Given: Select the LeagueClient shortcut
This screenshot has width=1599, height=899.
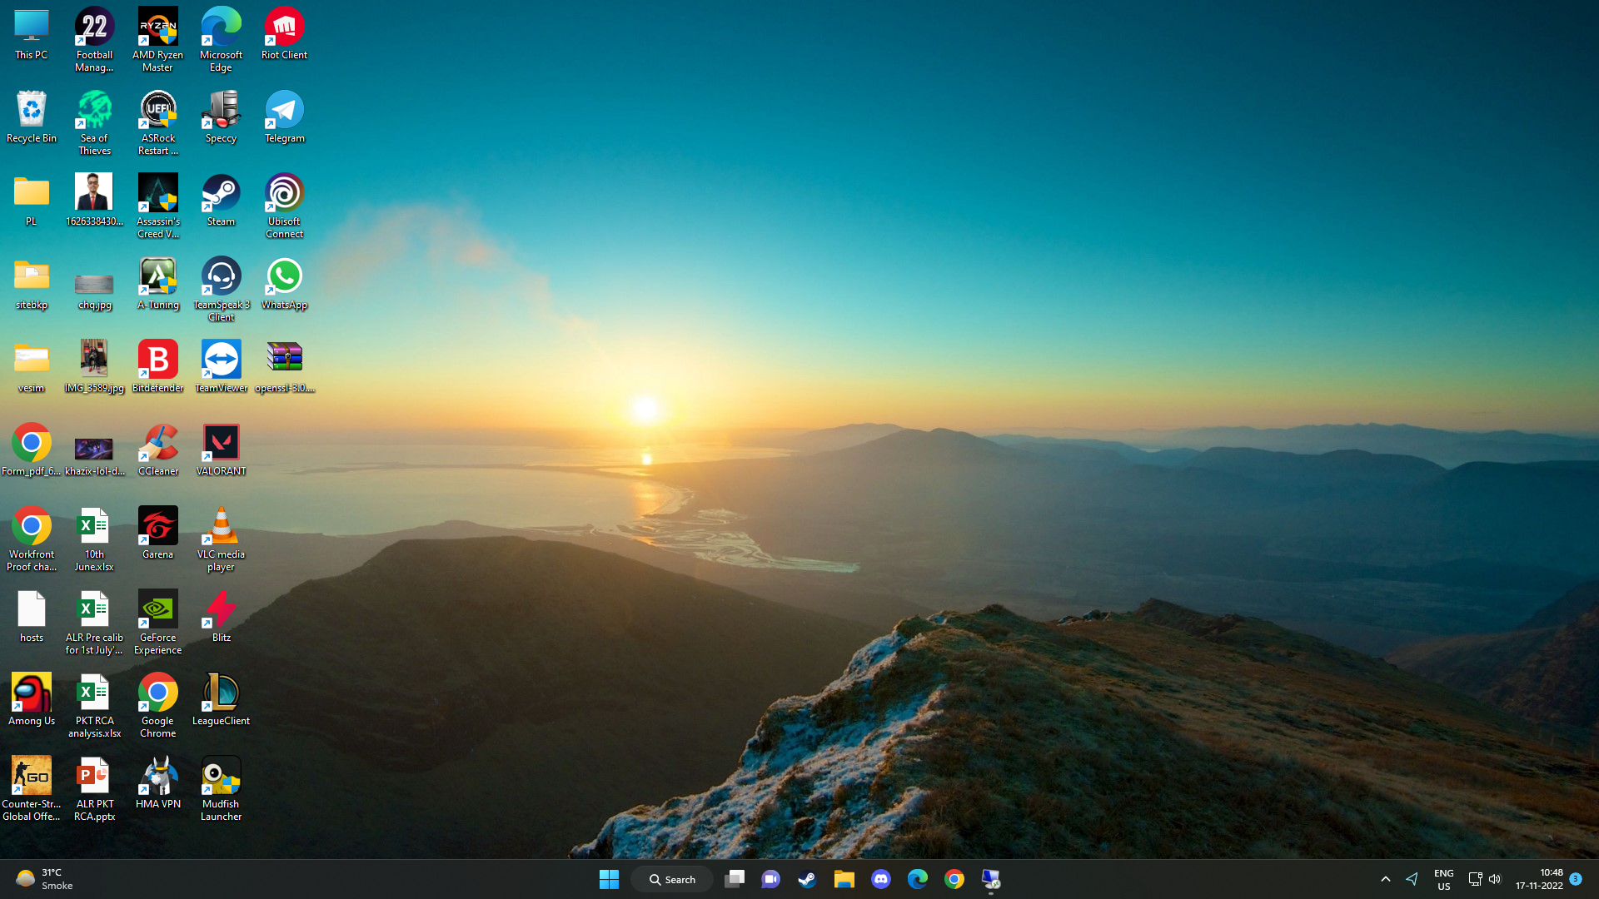Looking at the screenshot, I should [x=221, y=701].
